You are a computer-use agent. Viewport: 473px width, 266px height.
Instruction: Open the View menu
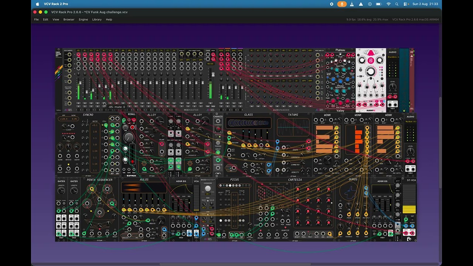pos(56,20)
